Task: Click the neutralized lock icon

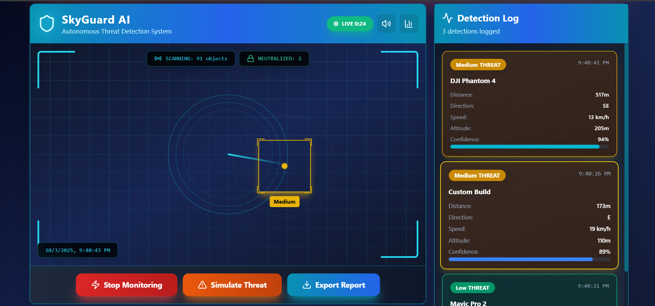Action: [250, 58]
